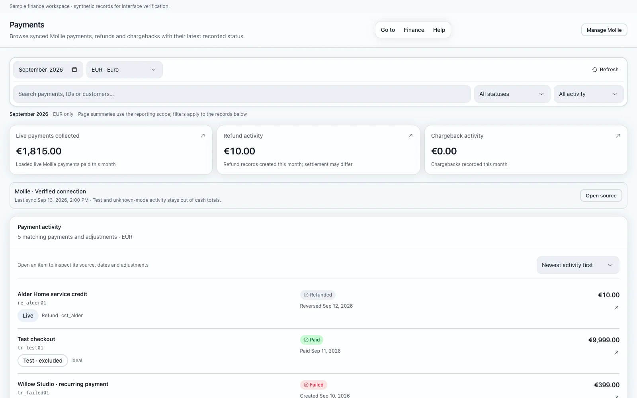The width and height of the screenshot is (637, 398).
Task: Click the Refunded status badge
Action: [x=318, y=295]
